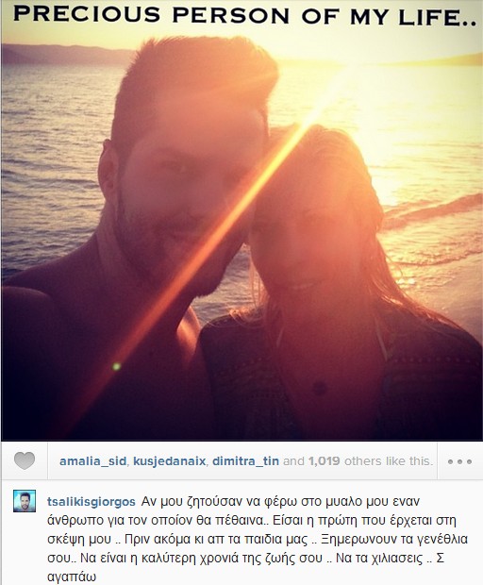Click the woman's necklace in the photo

[x=303, y=287]
